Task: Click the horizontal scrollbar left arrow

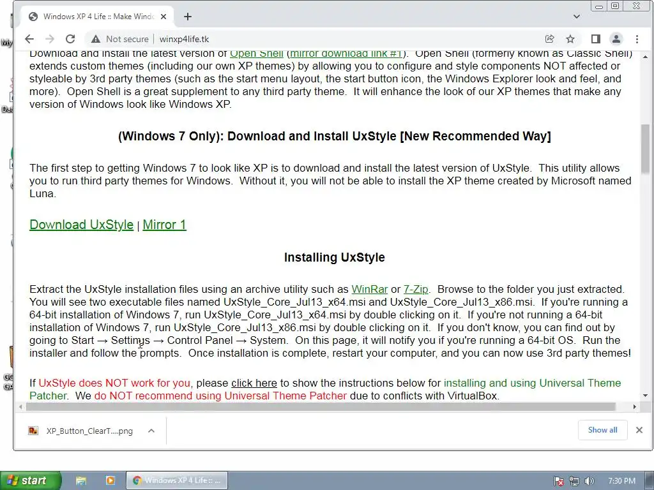Action: [20, 406]
